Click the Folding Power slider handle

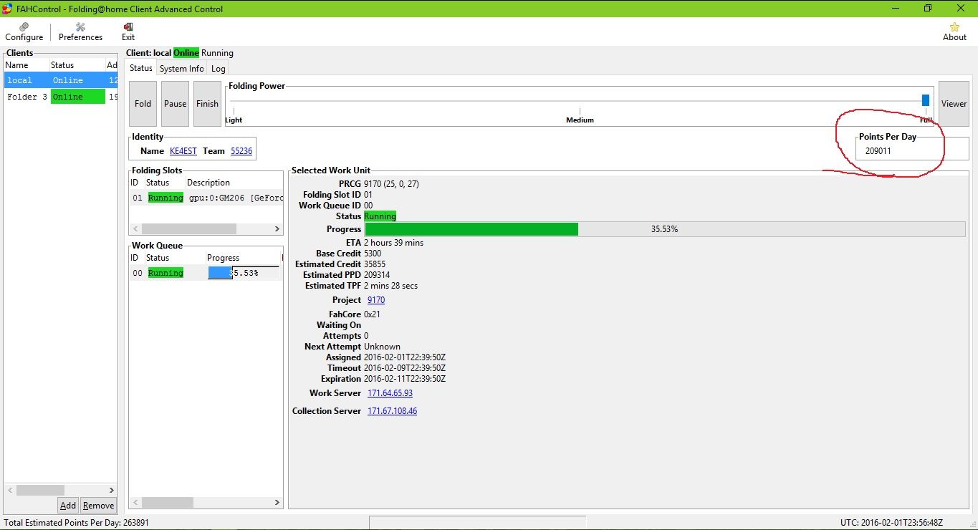tap(925, 100)
